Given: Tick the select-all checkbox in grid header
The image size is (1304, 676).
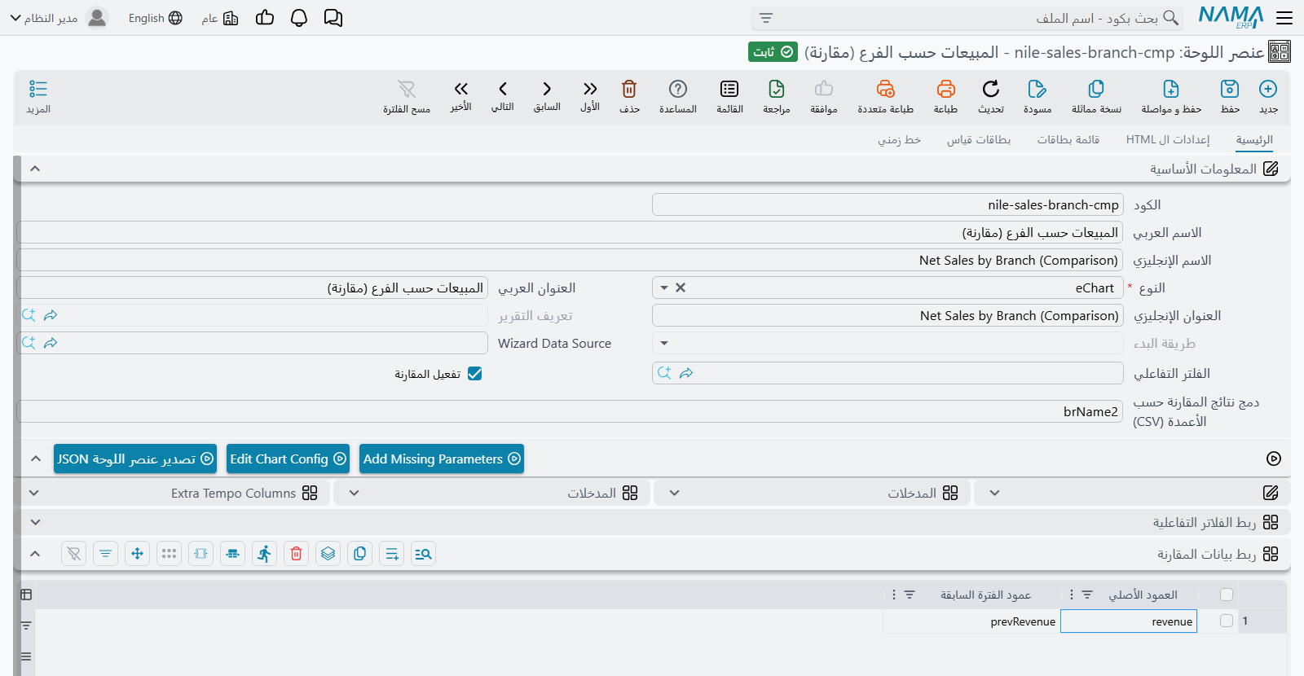Looking at the screenshot, I should coord(1227,595).
